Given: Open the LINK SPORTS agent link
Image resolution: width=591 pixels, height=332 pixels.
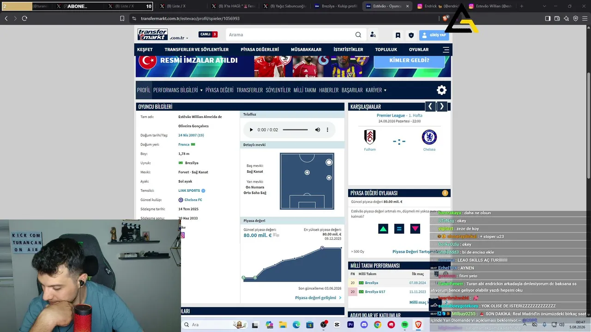Looking at the screenshot, I should [189, 190].
